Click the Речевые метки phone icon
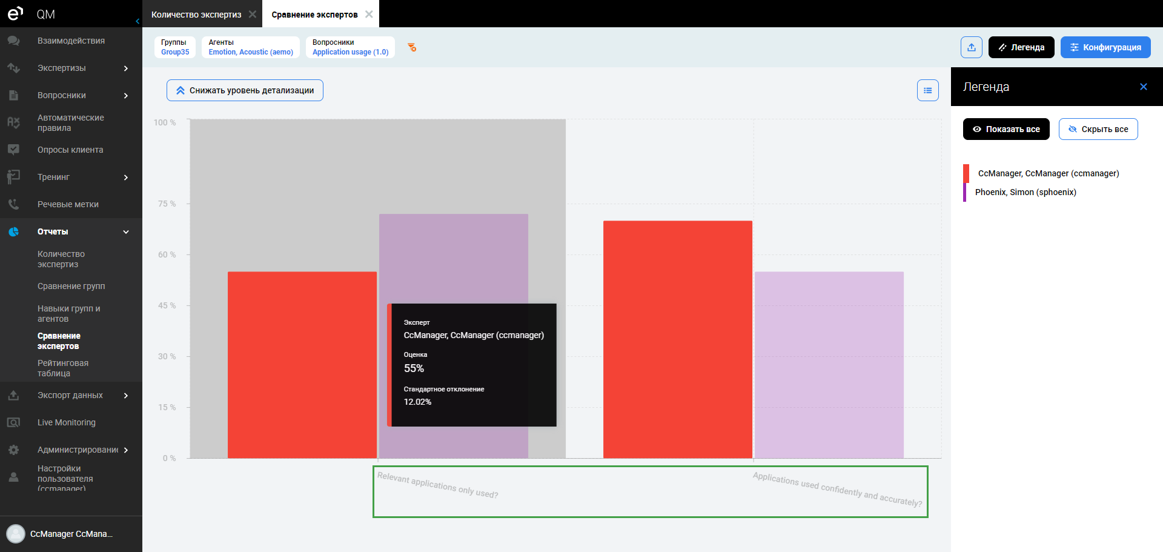 pyautogui.click(x=13, y=204)
